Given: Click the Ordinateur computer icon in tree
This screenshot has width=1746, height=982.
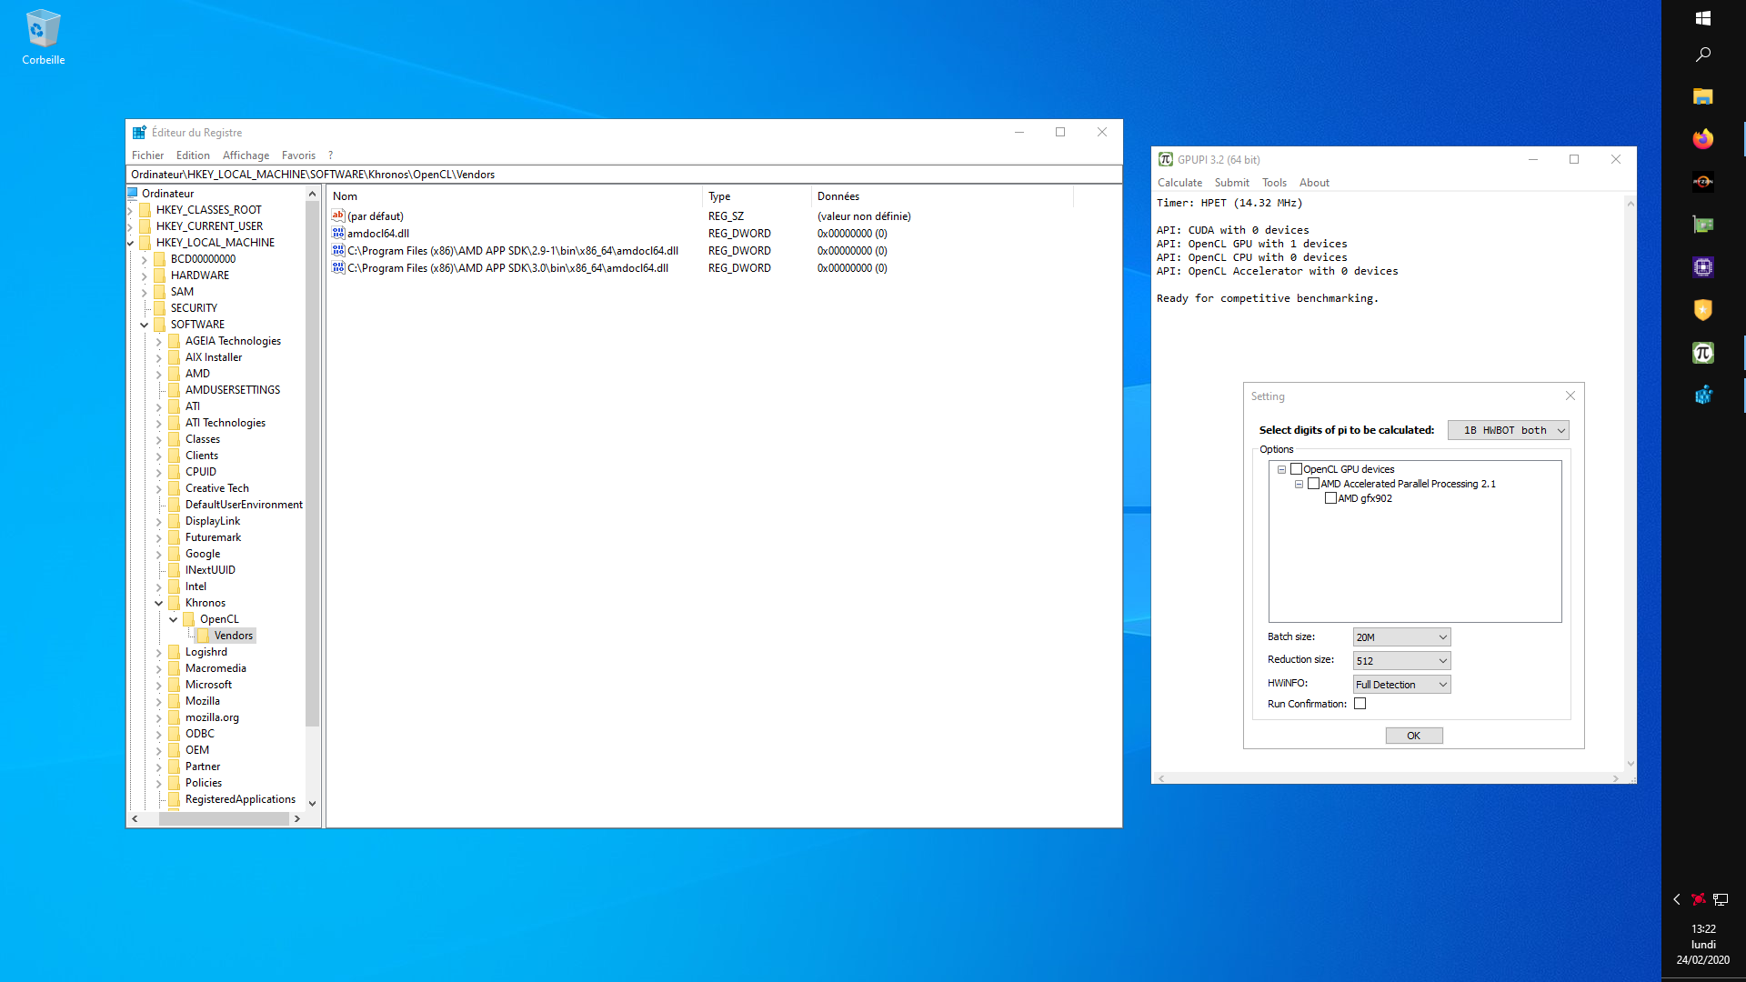Looking at the screenshot, I should click(x=133, y=194).
